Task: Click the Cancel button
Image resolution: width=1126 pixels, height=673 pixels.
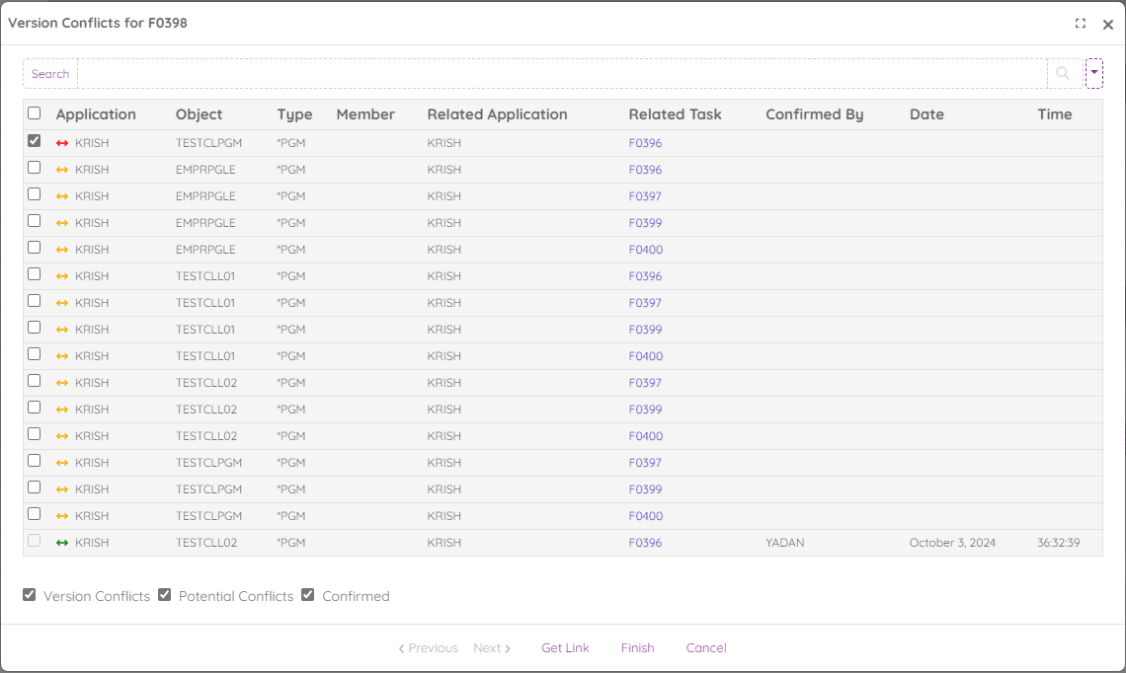Action: 706,648
